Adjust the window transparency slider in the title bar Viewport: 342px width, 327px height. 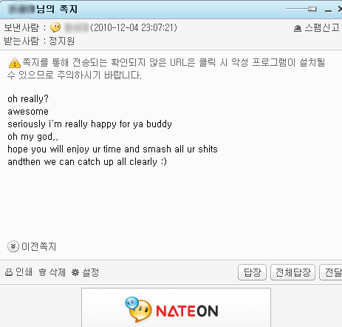point(312,9)
